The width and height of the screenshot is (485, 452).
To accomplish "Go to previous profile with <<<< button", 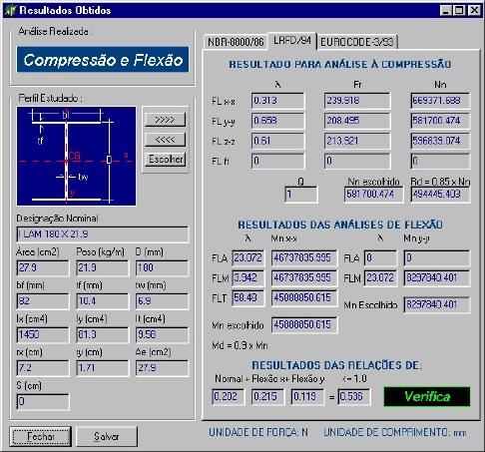I will pyautogui.click(x=165, y=140).
